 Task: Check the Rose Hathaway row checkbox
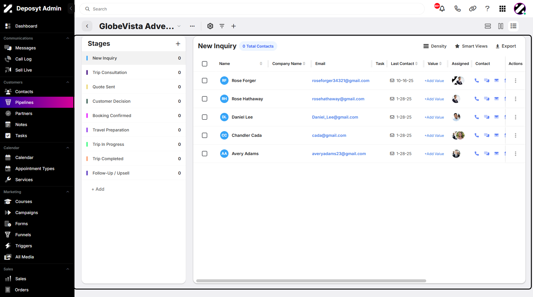205,99
